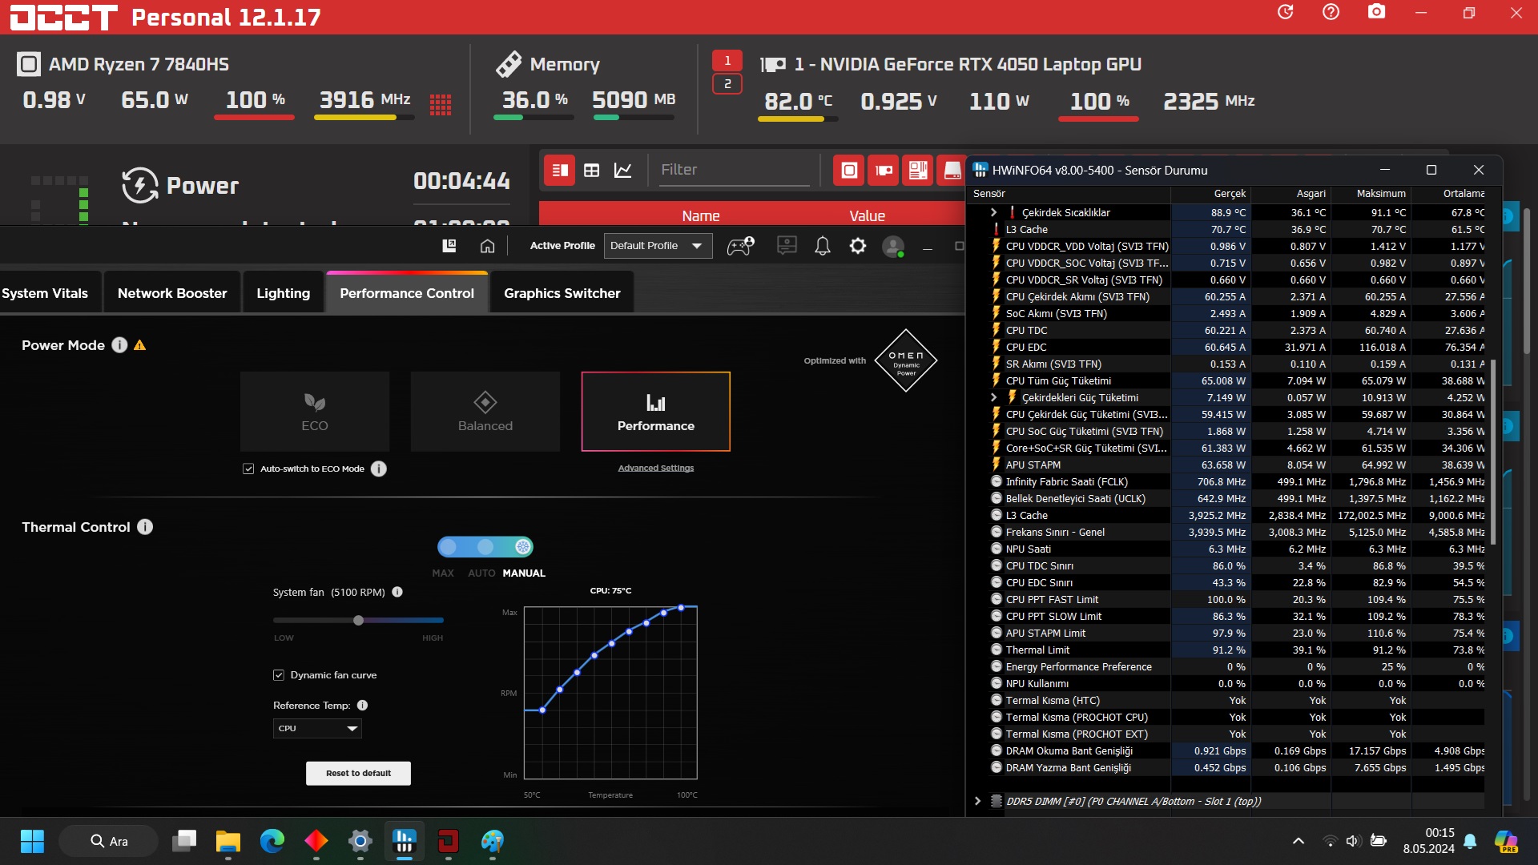Open OMEN settings gear icon
Image resolution: width=1538 pixels, height=865 pixels.
pos(857,246)
